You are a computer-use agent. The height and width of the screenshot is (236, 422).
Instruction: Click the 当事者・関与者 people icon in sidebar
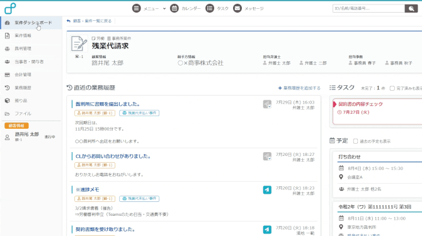coord(8,61)
